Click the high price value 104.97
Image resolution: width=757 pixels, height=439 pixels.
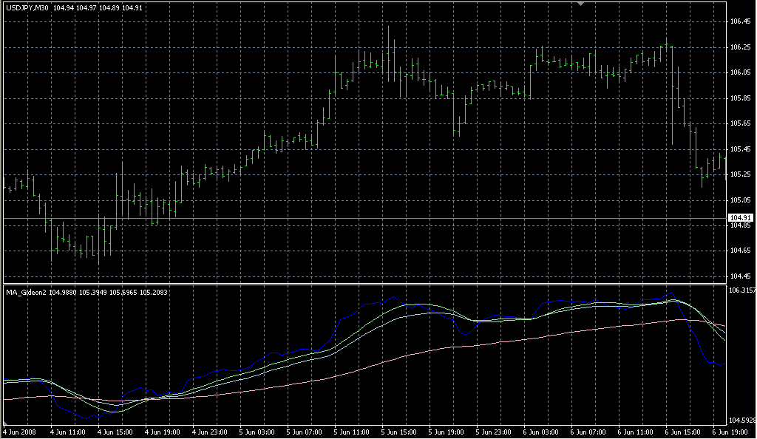[86, 6]
